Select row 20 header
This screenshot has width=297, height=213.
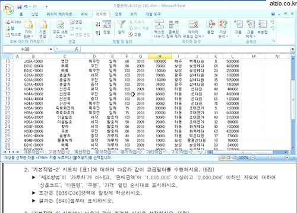8,108
